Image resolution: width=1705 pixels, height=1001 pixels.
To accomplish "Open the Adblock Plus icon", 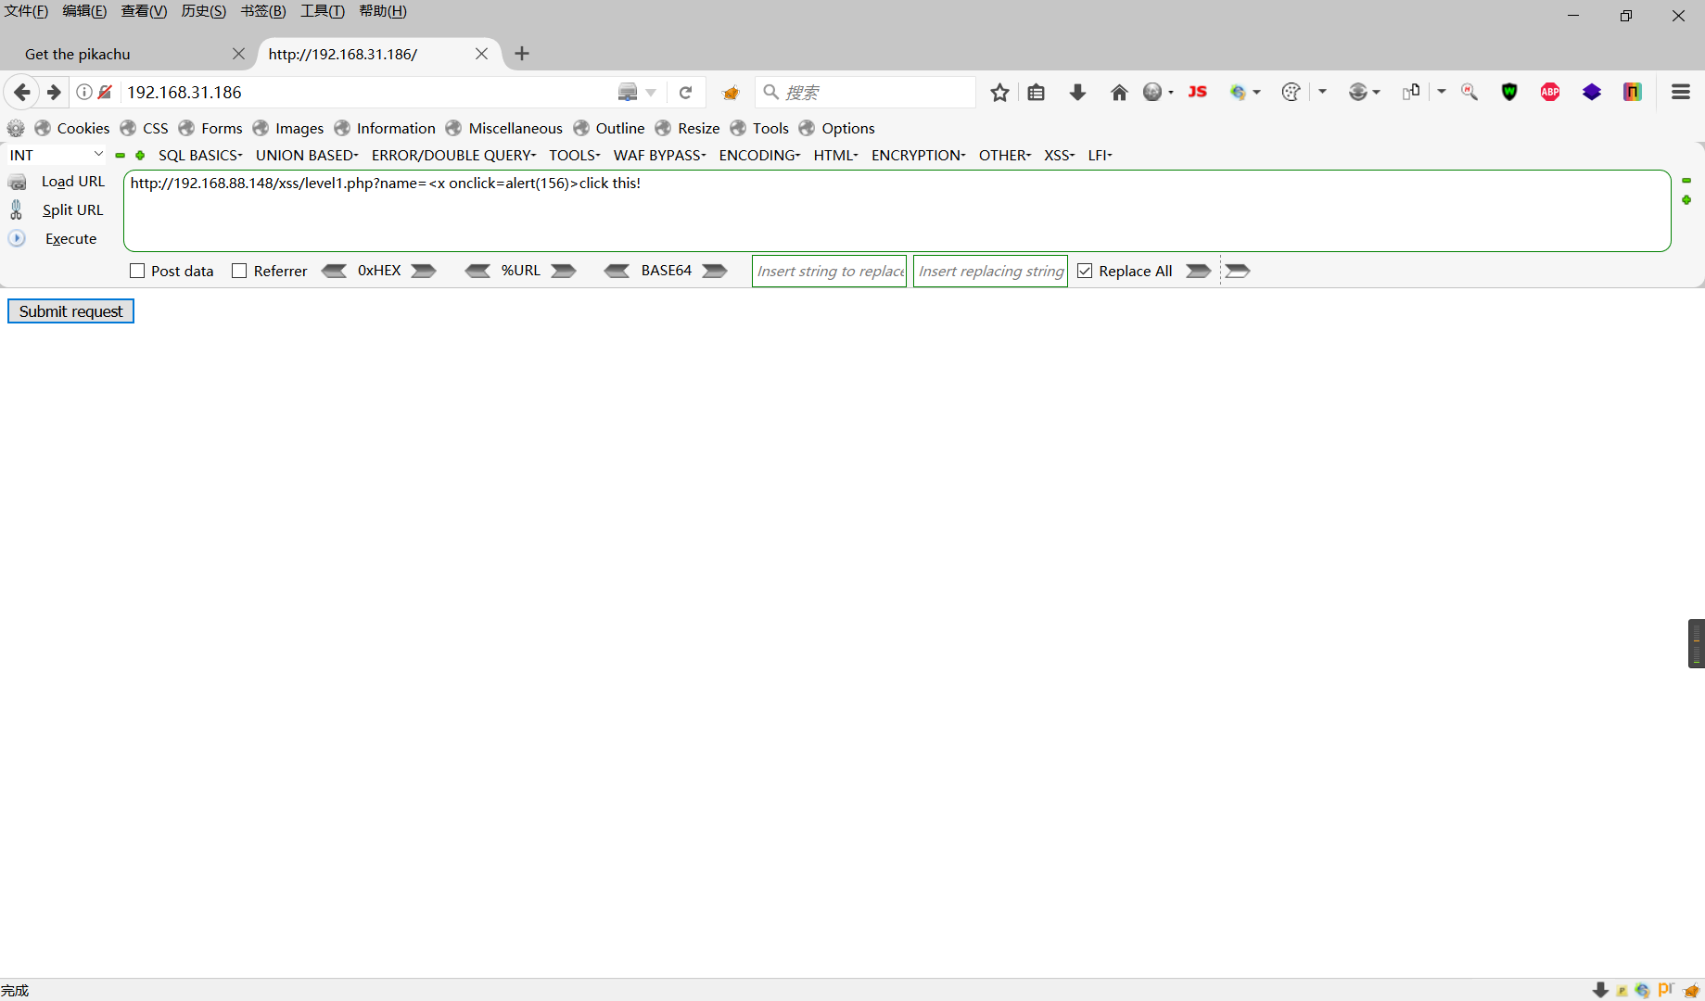I will tap(1549, 92).
